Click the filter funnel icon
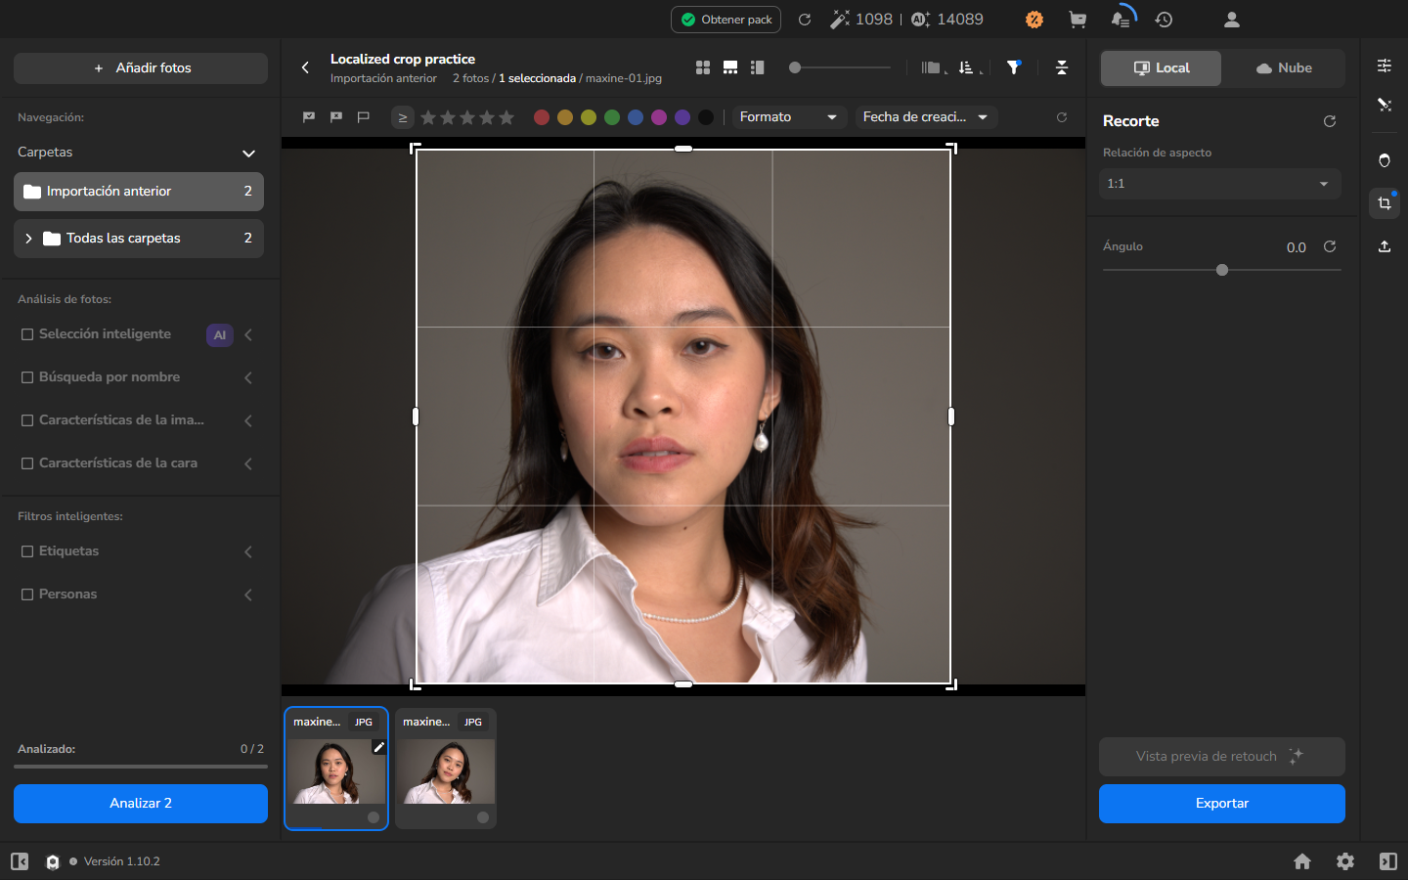This screenshot has height=880, width=1408. pyautogui.click(x=1014, y=67)
